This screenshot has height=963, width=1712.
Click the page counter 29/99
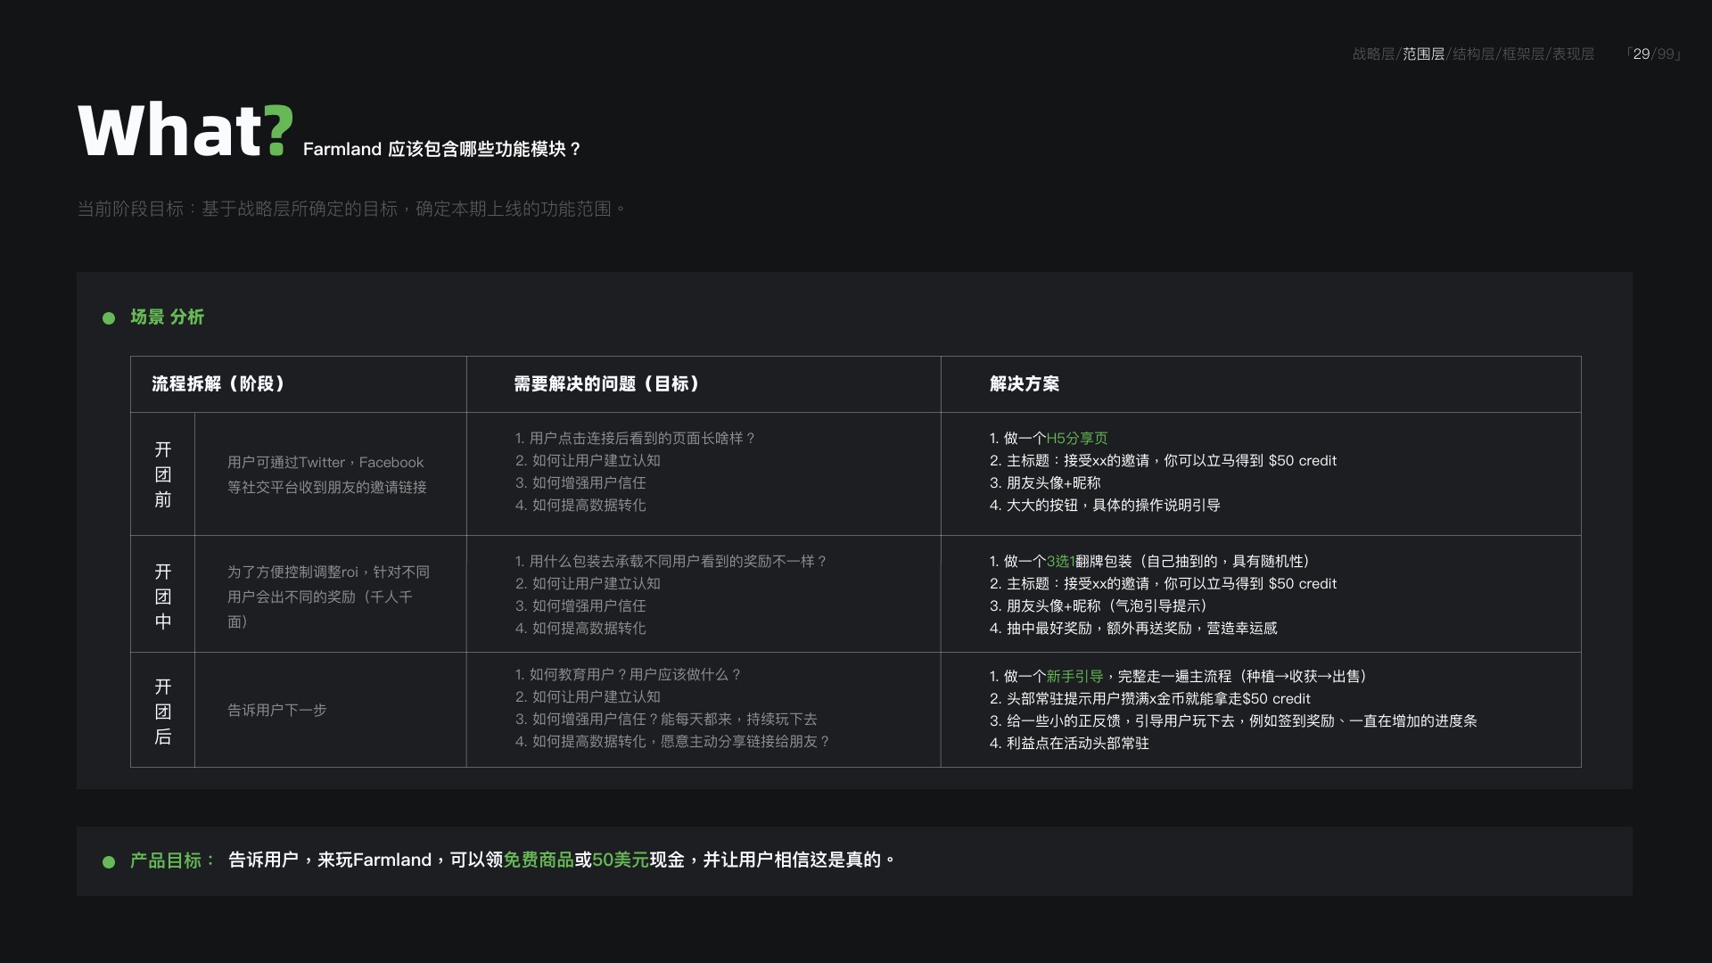[1654, 53]
